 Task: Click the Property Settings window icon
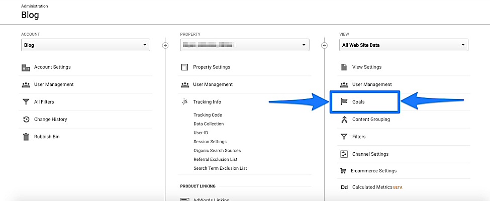pyautogui.click(x=184, y=67)
